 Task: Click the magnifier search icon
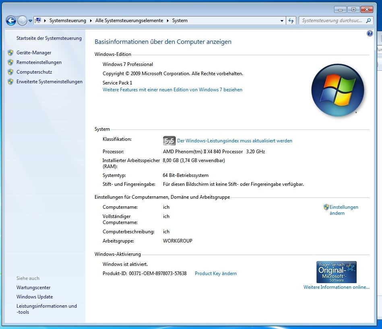369,21
